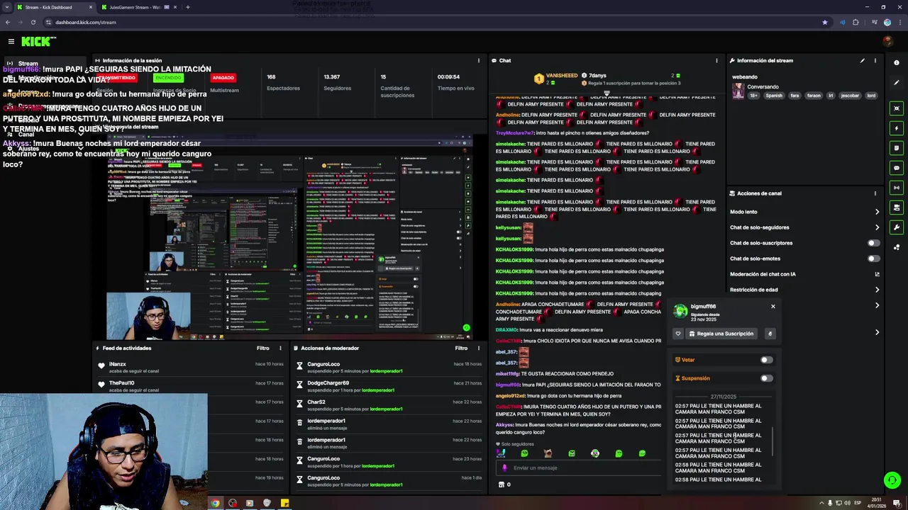Switch to the JulesGamerrr Stream browser tab

(138, 7)
